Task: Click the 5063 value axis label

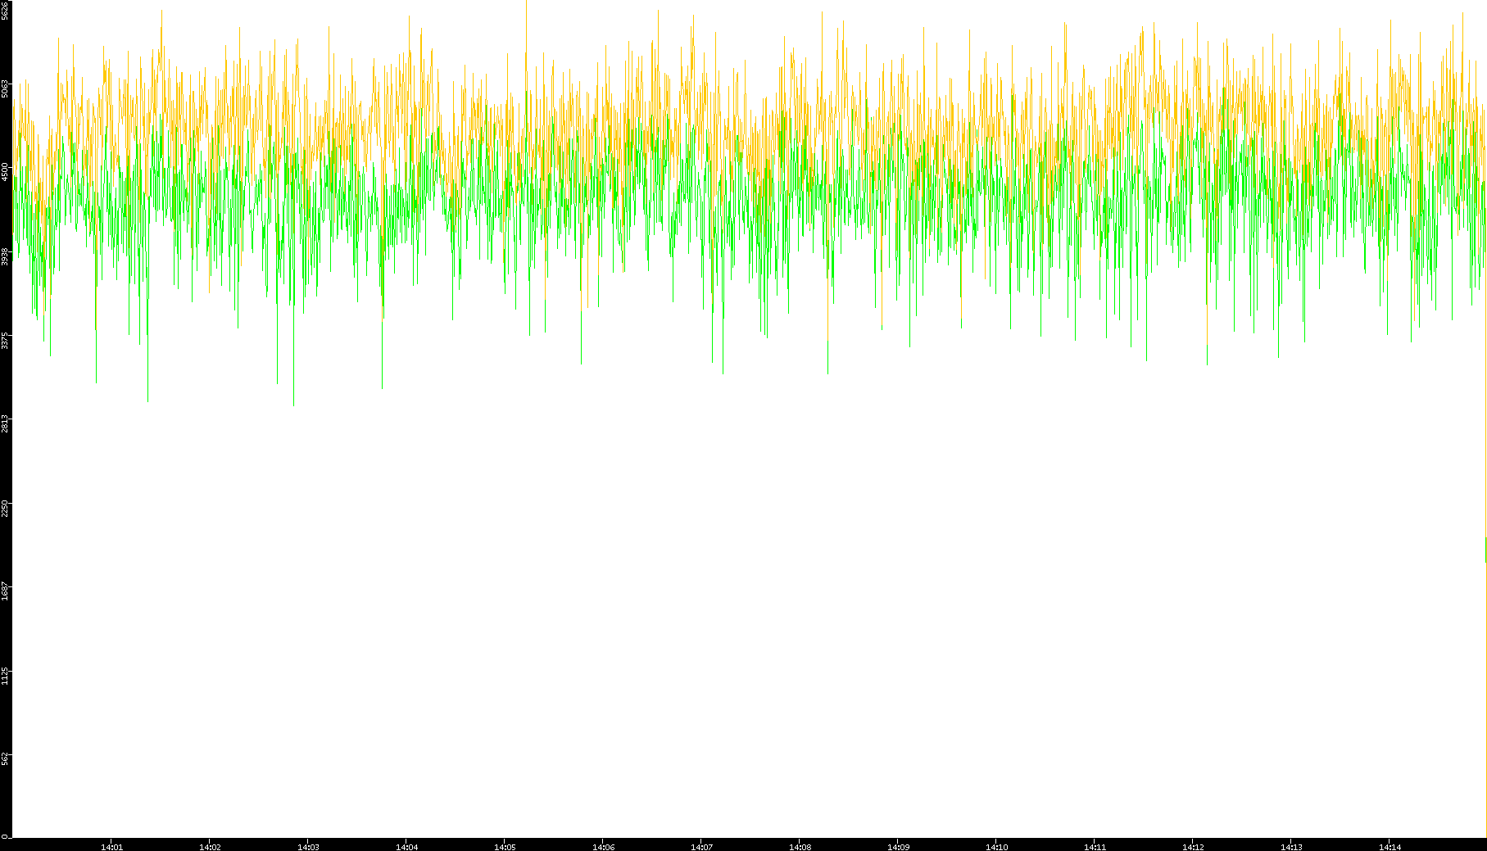Action: (5, 88)
